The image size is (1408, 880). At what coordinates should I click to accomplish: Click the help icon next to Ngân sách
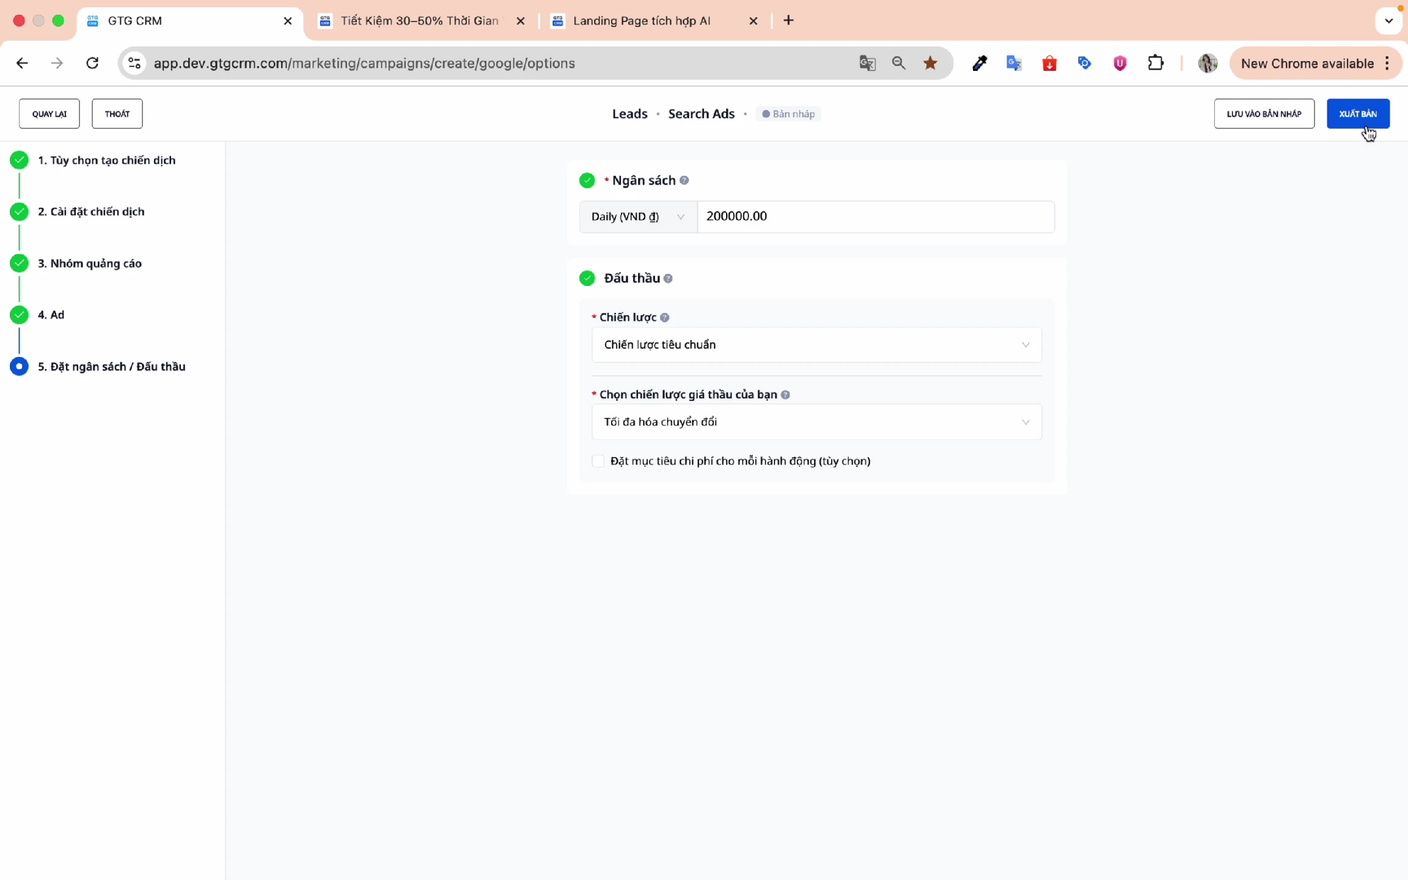pos(684,180)
